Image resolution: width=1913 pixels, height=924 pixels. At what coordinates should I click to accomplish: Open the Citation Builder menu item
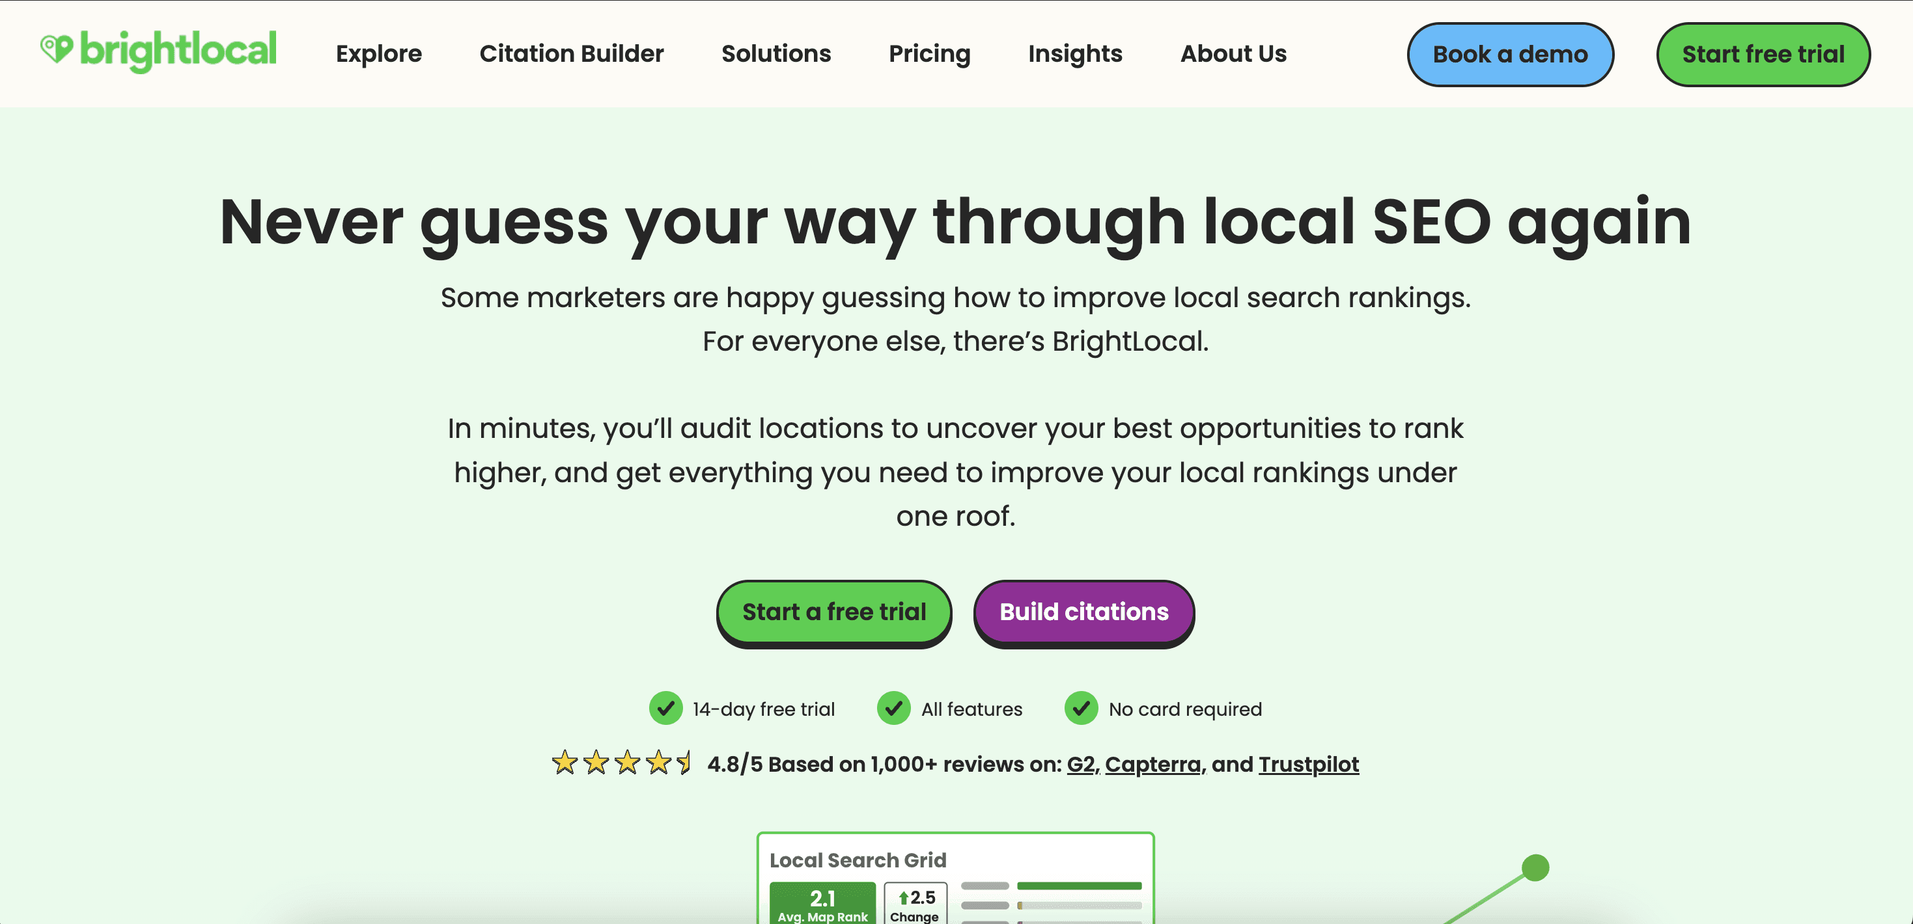[571, 53]
